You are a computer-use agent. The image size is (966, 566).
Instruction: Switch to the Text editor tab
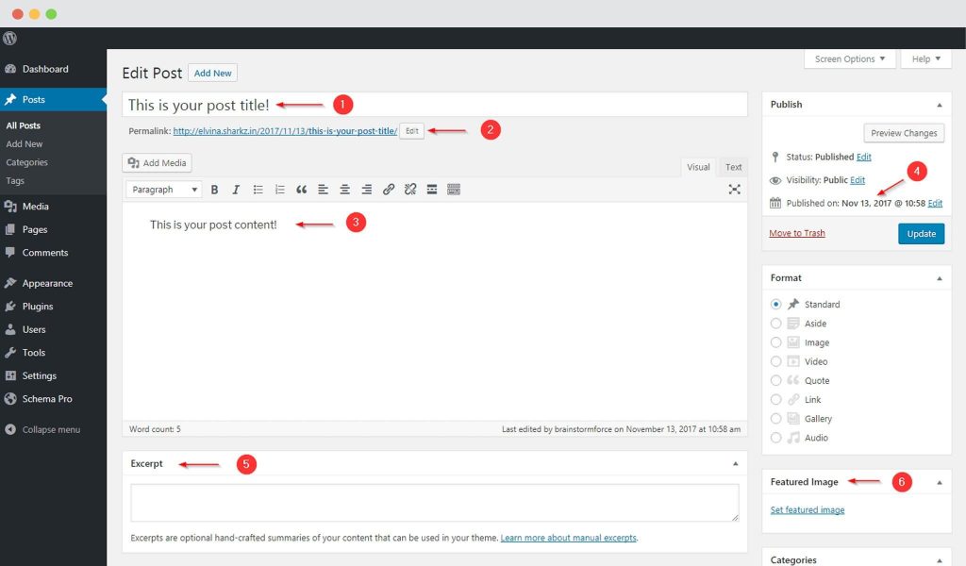coord(733,167)
